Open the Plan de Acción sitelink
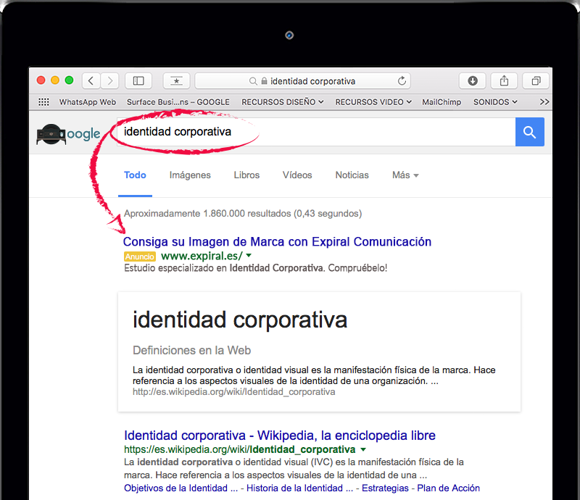Screen dimensions: 580x500 click(x=448, y=488)
